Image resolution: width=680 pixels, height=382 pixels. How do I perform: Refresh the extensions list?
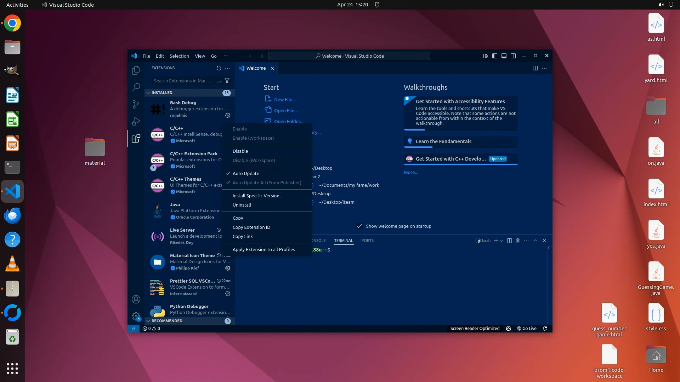coord(219,68)
